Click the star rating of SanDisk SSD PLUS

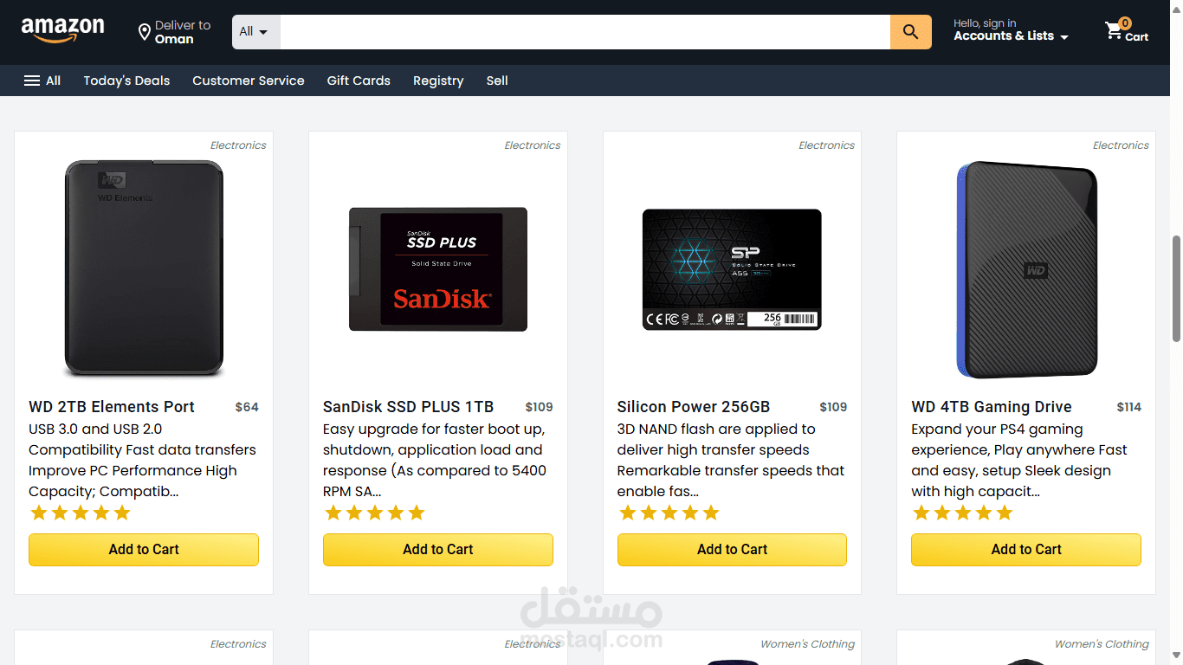[x=375, y=513]
